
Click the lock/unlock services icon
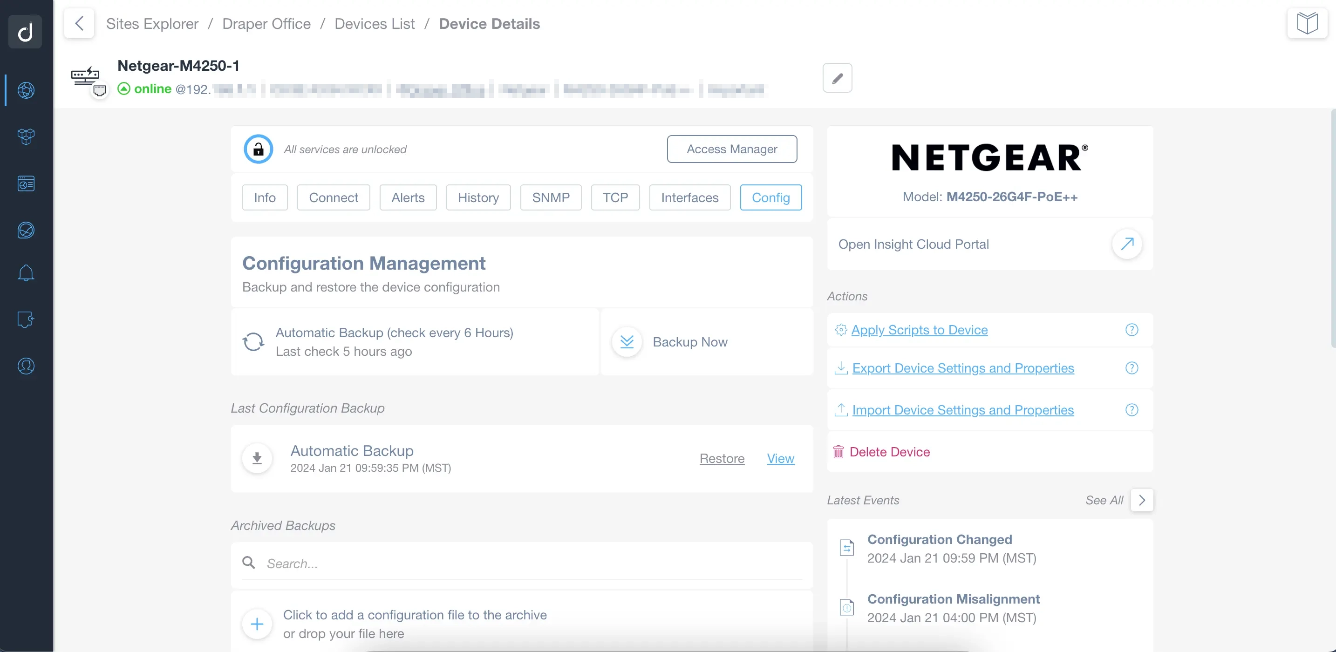258,149
